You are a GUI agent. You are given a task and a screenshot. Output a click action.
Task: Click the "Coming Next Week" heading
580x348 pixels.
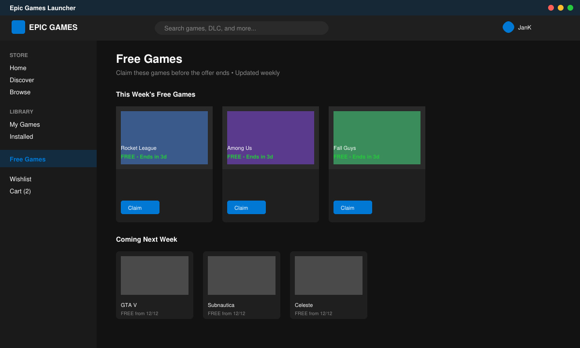[146, 239]
